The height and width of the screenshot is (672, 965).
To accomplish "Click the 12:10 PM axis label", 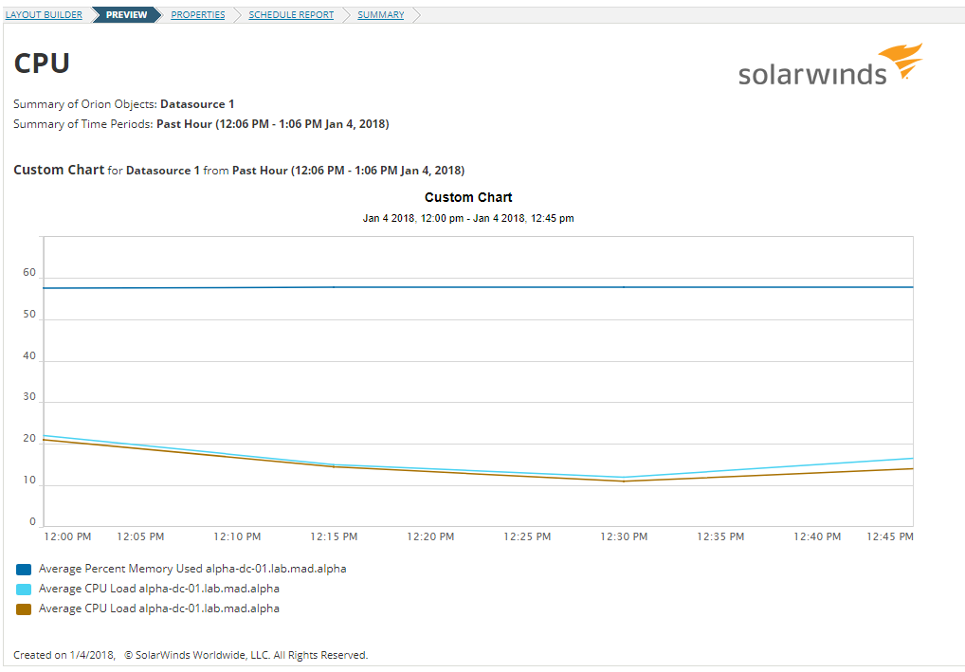I will 237,536.
